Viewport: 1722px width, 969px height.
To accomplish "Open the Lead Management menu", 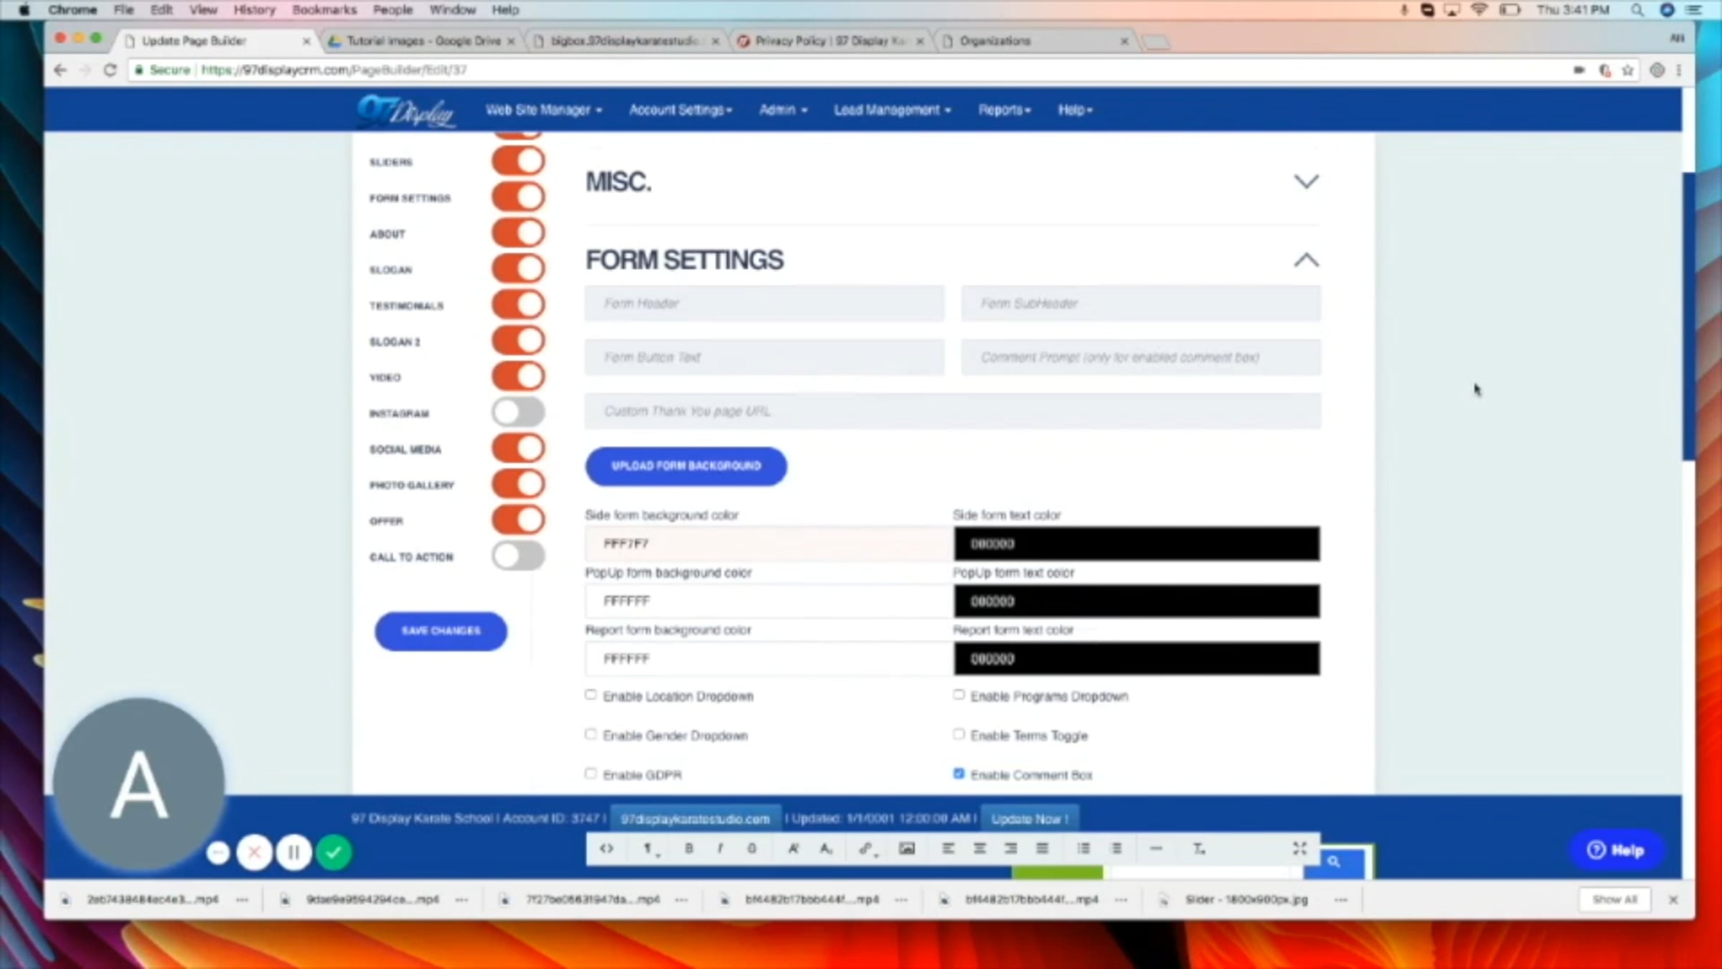I will (x=892, y=110).
